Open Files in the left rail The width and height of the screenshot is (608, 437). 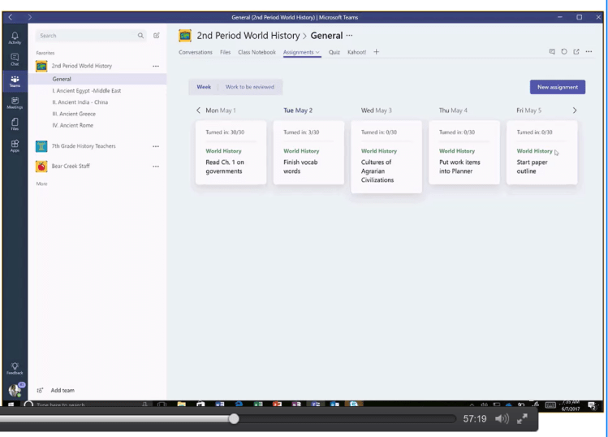(15, 123)
